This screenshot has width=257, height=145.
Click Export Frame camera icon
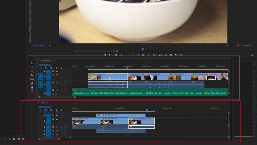[x=171, y=55]
